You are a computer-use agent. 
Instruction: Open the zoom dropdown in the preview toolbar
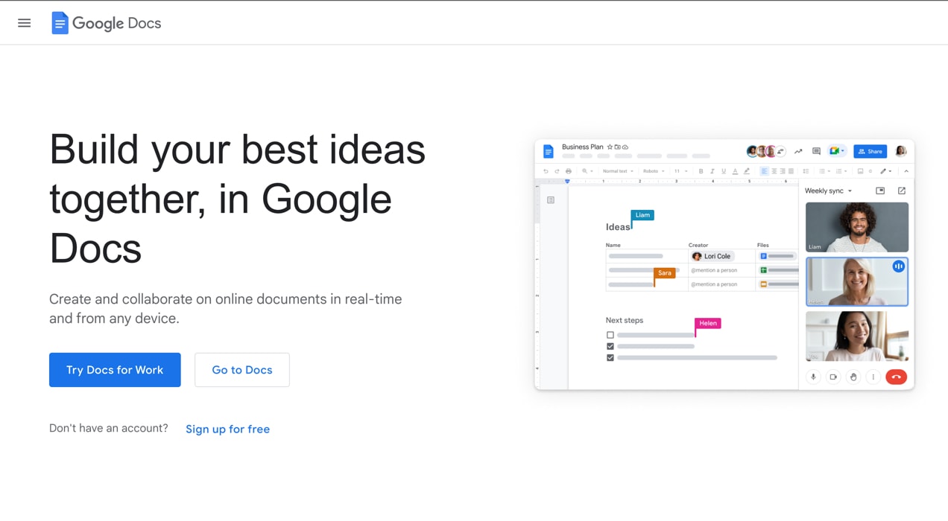coord(587,171)
